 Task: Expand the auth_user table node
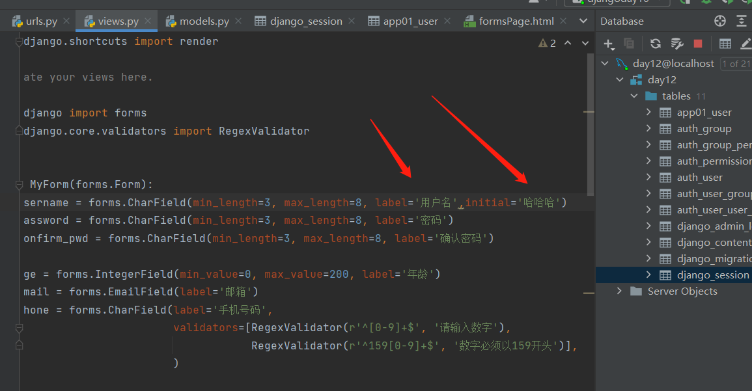tap(648, 178)
